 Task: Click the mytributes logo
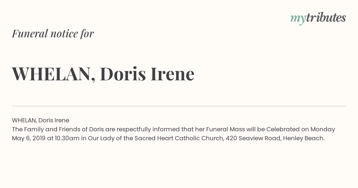click(x=318, y=18)
